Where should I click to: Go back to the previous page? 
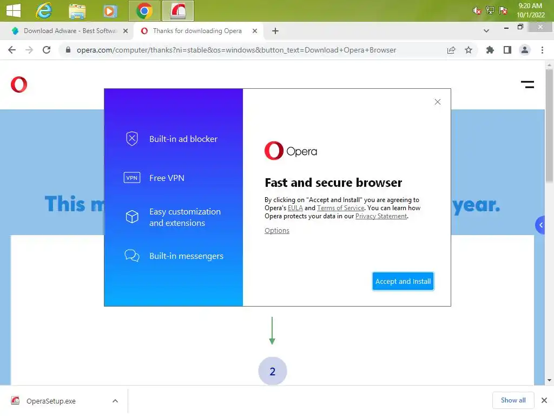pos(12,50)
